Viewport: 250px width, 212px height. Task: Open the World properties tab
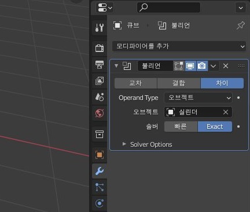pos(100,113)
